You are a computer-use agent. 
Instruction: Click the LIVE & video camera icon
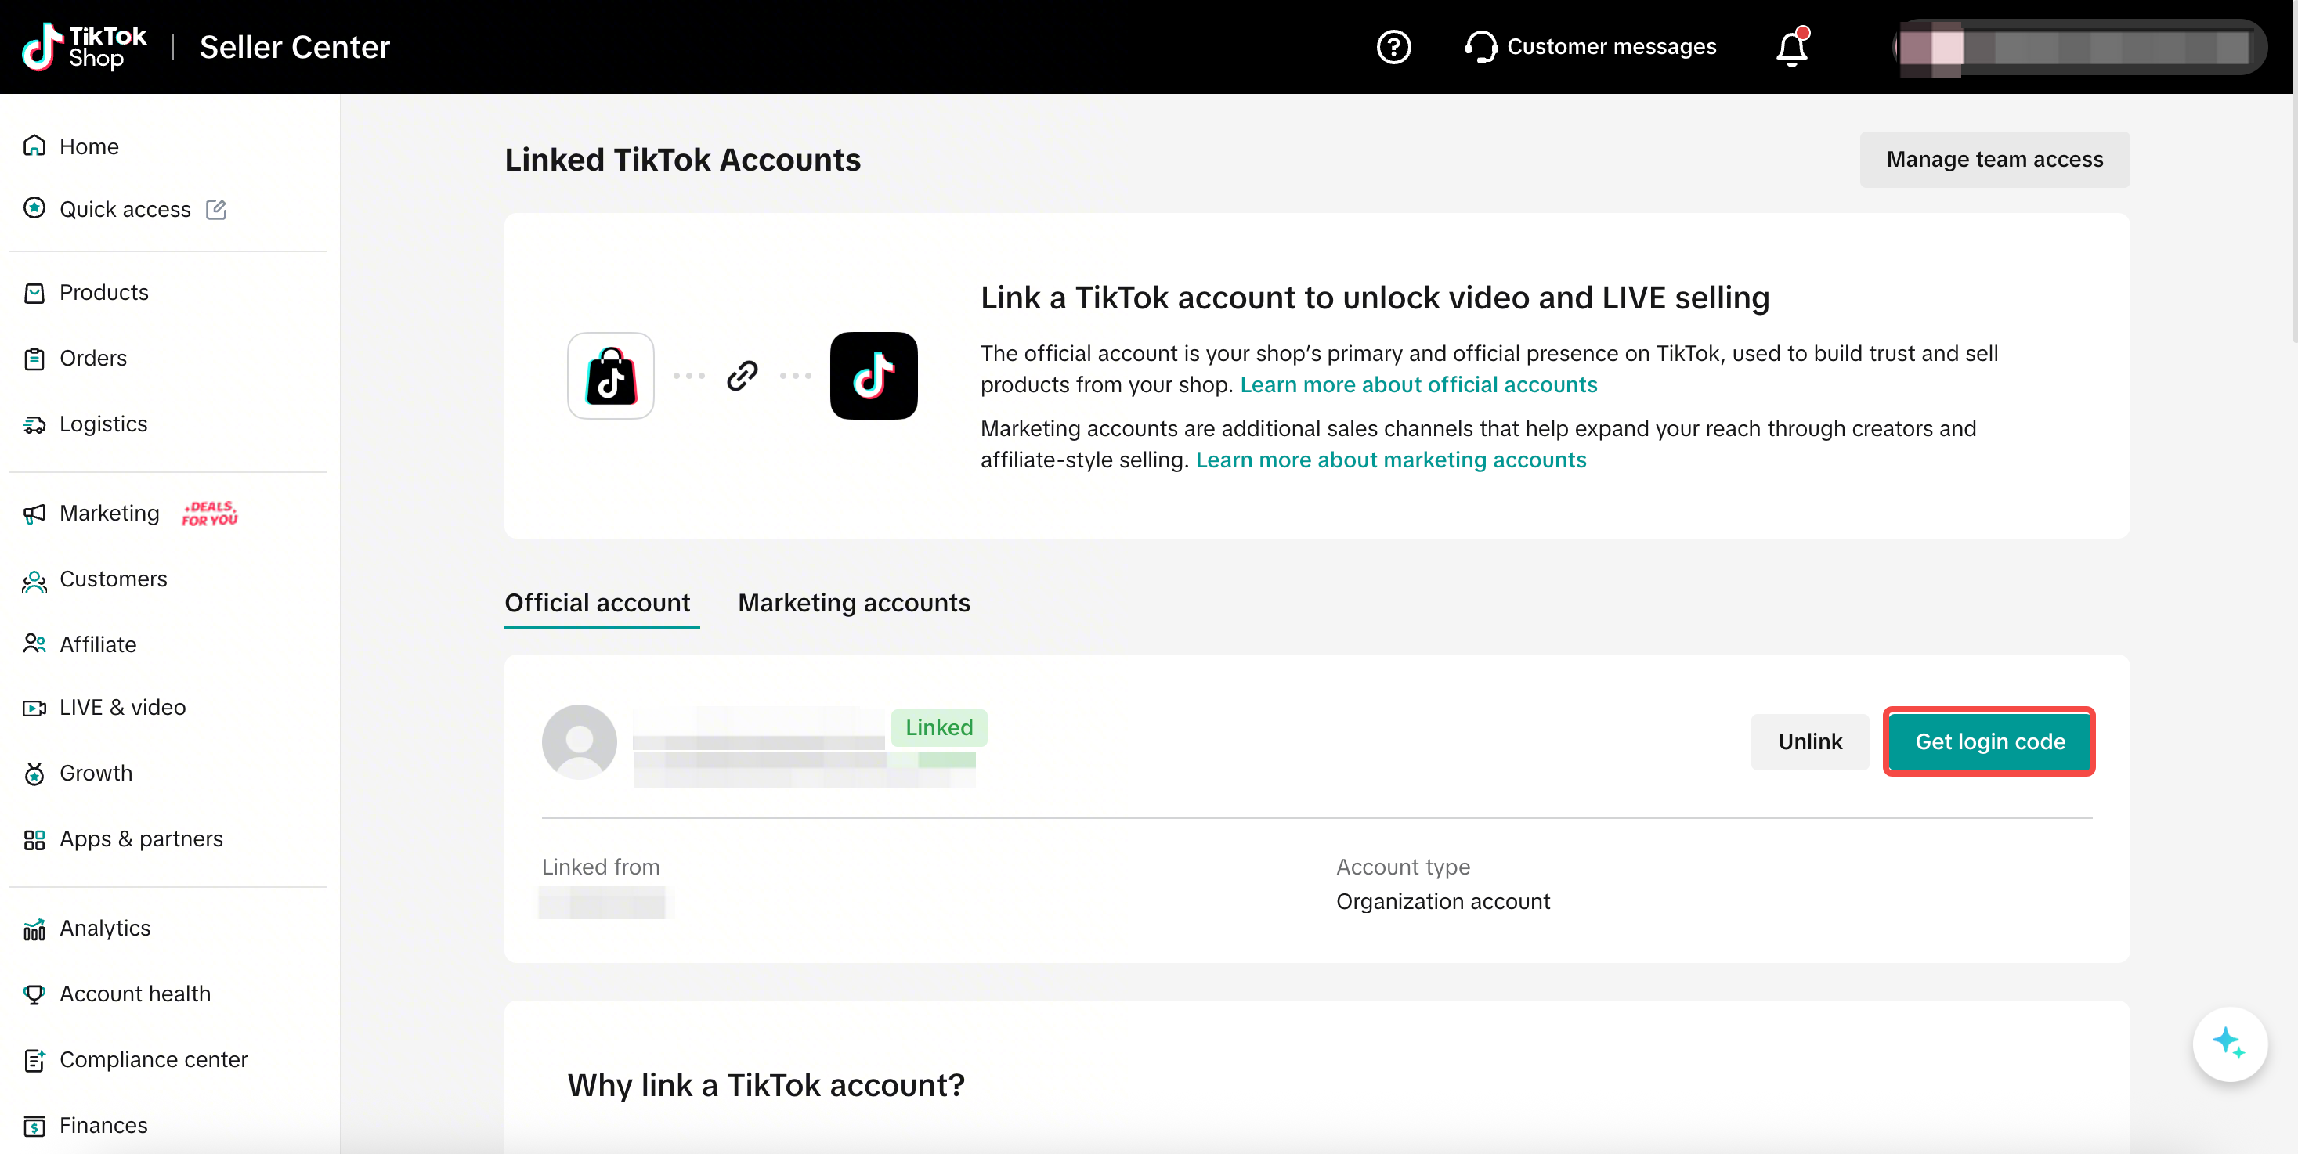pyautogui.click(x=34, y=708)
